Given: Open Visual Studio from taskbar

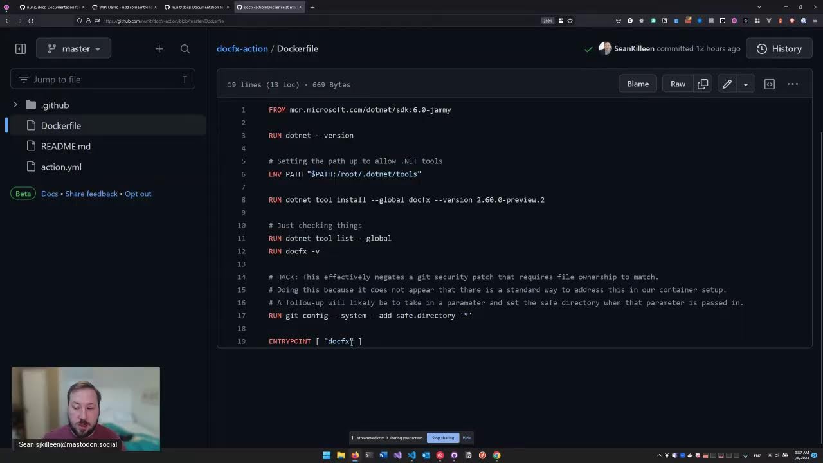Looking at the screenshot, I should point(397,455).
